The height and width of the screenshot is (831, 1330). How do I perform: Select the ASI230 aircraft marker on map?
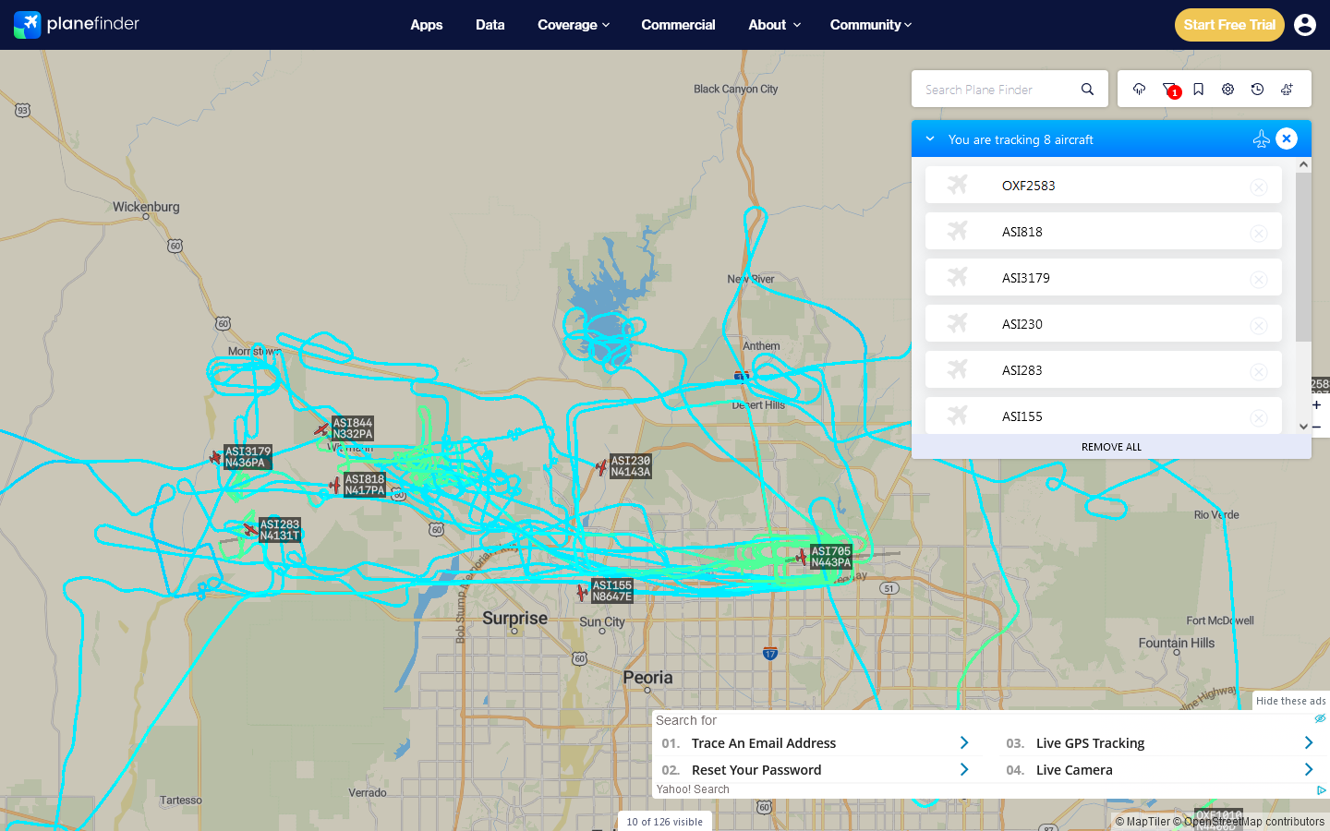(x=601, y=467)
